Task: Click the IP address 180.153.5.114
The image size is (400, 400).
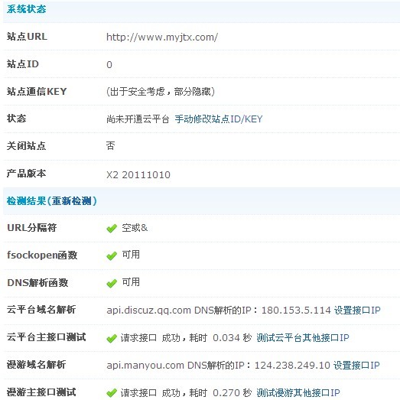Action: coord(296,311)
